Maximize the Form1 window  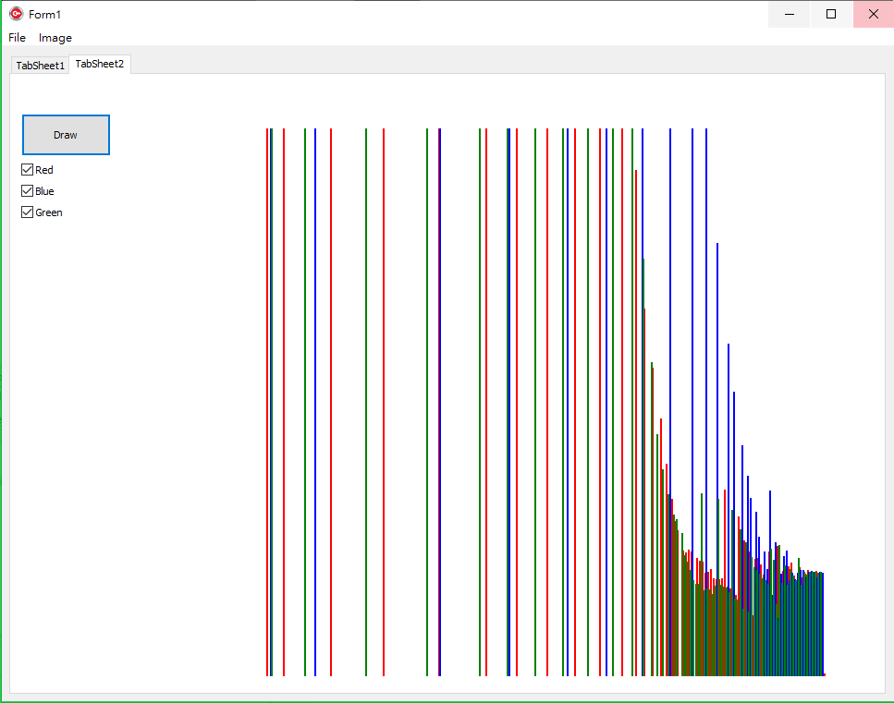(831, 14)
